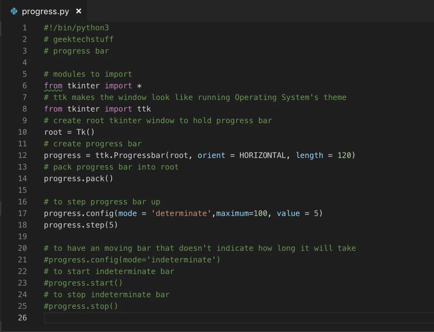The width and height of the screenshot is (434, 332).
Task: Close the progress.py tab
Action: click(78, 11)
